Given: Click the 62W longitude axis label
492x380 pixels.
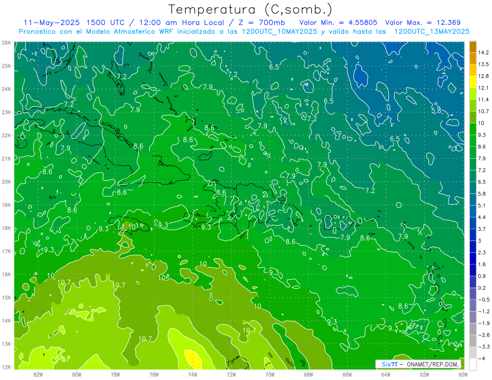Looking at the screenshot, I should (424, 374).
